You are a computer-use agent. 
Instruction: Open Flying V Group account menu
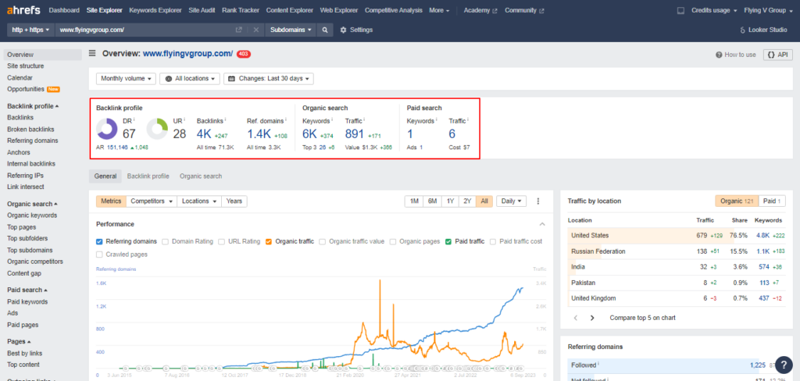pyautogui.click(x=767, y=10)
